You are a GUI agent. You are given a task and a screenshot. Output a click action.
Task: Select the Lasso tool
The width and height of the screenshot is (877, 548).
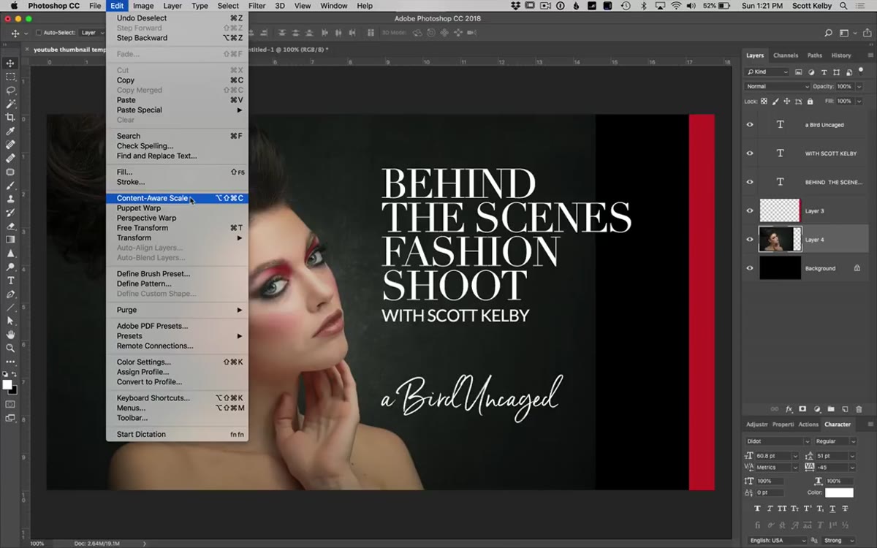click(10, 91)
